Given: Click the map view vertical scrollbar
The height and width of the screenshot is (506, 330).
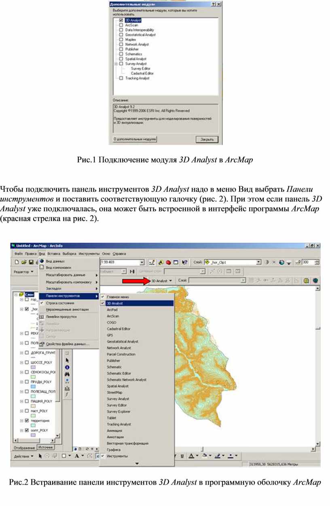Looking at the screenshot, I should (317, 366).
